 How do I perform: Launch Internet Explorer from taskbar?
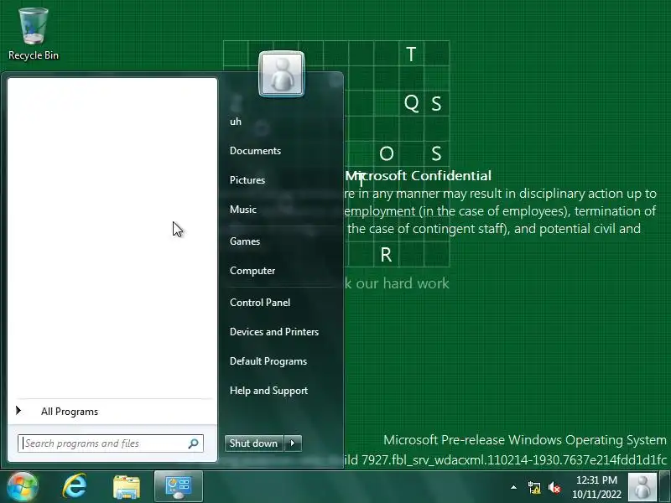tap(75, 486)
